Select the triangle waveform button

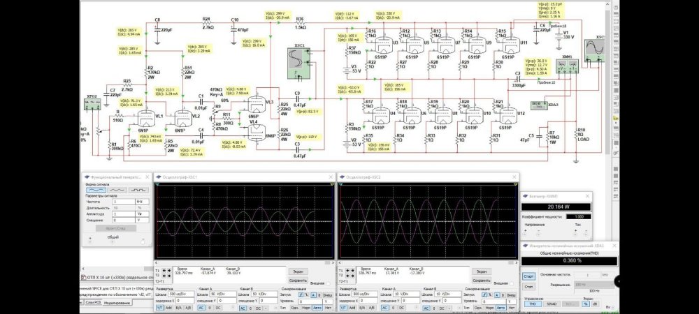pos(118,190)
